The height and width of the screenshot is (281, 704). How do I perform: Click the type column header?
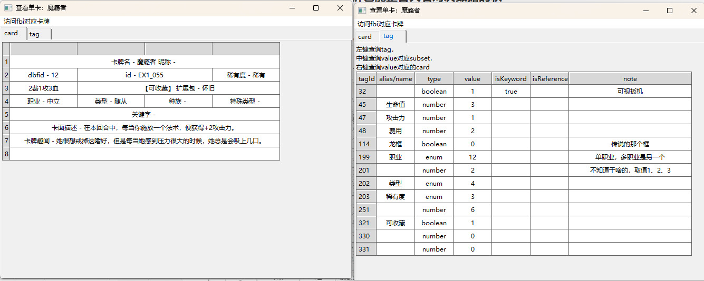(x=434, y=78)
